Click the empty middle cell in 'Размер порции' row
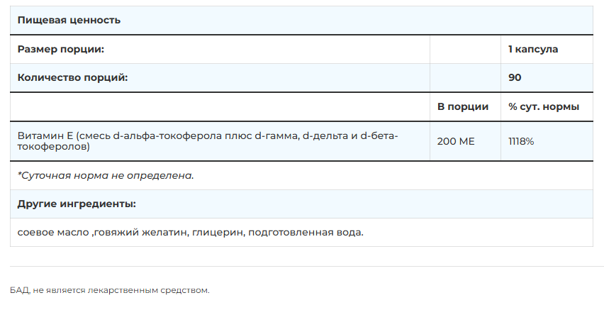Screen dimensions: 604x310 point(465,49)
